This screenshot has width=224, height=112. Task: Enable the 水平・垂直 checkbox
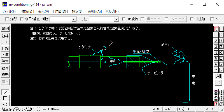22,19
